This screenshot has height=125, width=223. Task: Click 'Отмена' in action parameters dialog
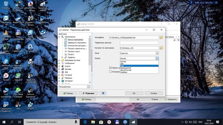pos(154,93)
